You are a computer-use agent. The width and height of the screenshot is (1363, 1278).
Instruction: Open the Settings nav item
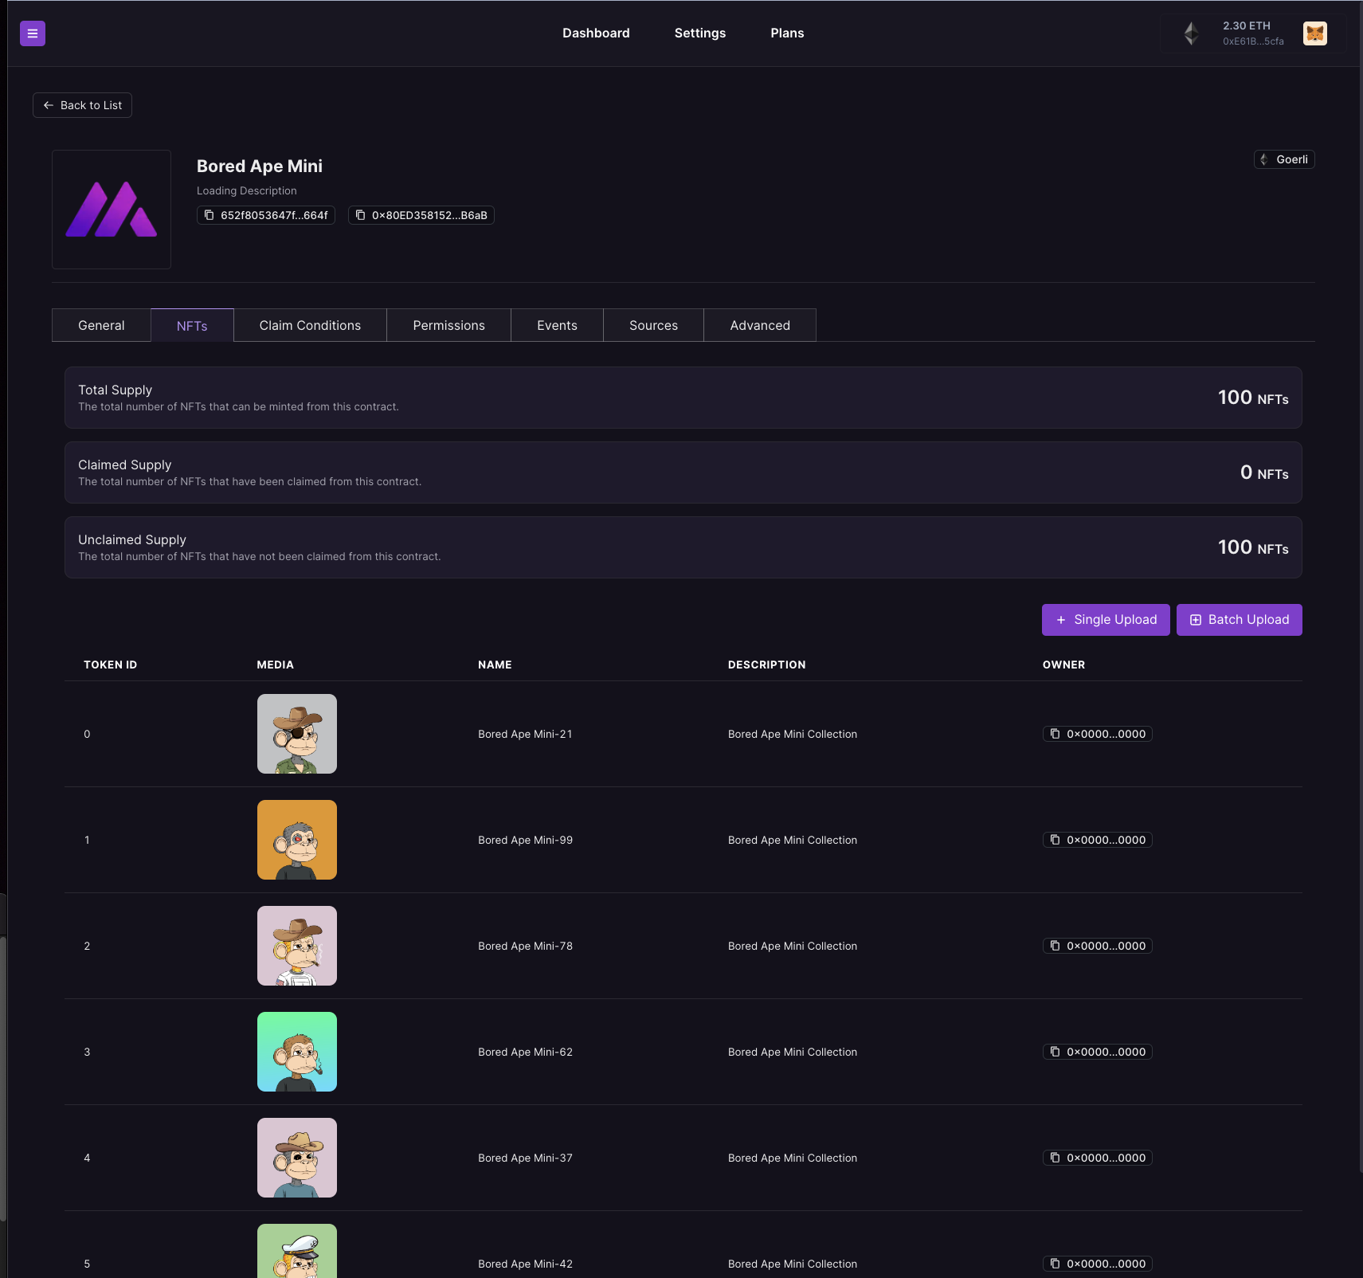700,33
